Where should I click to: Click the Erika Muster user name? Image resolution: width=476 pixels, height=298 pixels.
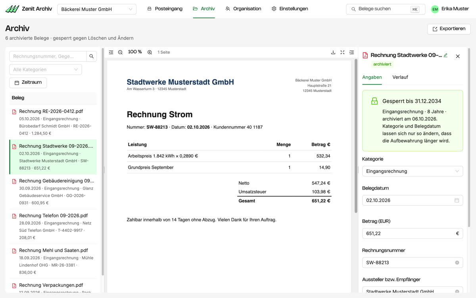coord(455,9)
